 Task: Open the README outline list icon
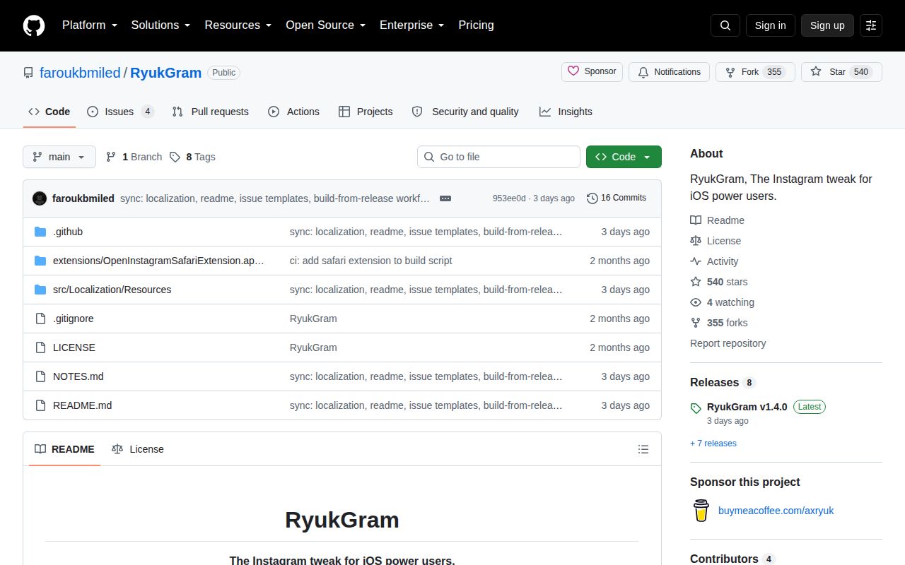643,449
